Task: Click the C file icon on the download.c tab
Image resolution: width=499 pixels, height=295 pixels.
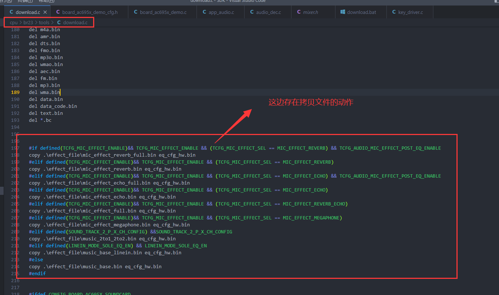Action: pos(11,12)
